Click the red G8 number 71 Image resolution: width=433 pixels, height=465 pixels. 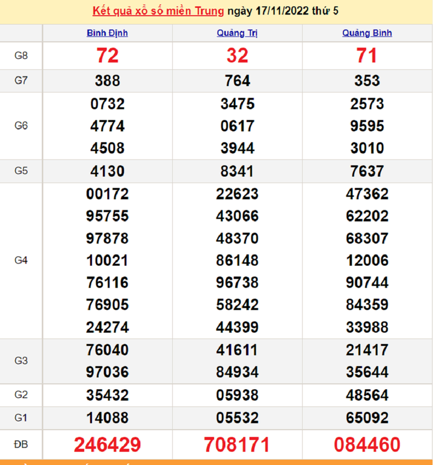click(x=367, y=56)
